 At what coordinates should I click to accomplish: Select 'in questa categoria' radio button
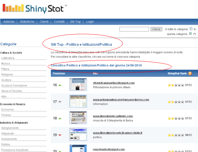(x=190, y=34)
